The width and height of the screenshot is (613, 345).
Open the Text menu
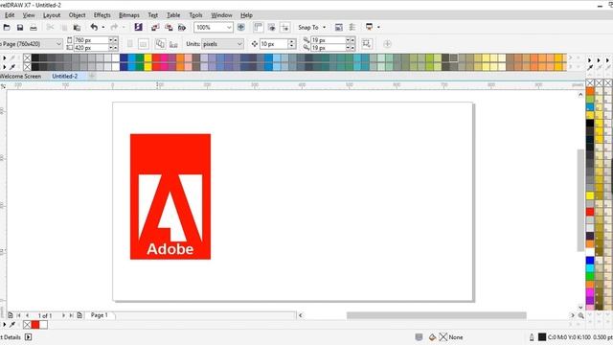point(153,15)
